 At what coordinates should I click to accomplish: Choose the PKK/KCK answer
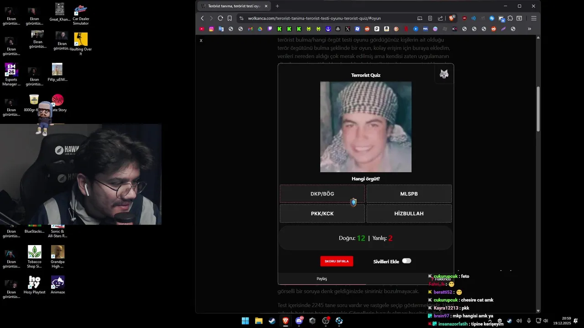(322, 213)
